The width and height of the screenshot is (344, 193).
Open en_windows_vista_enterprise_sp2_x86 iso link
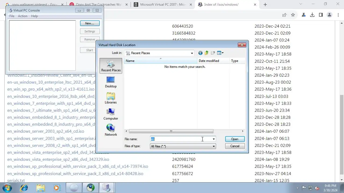click(58, 159)
